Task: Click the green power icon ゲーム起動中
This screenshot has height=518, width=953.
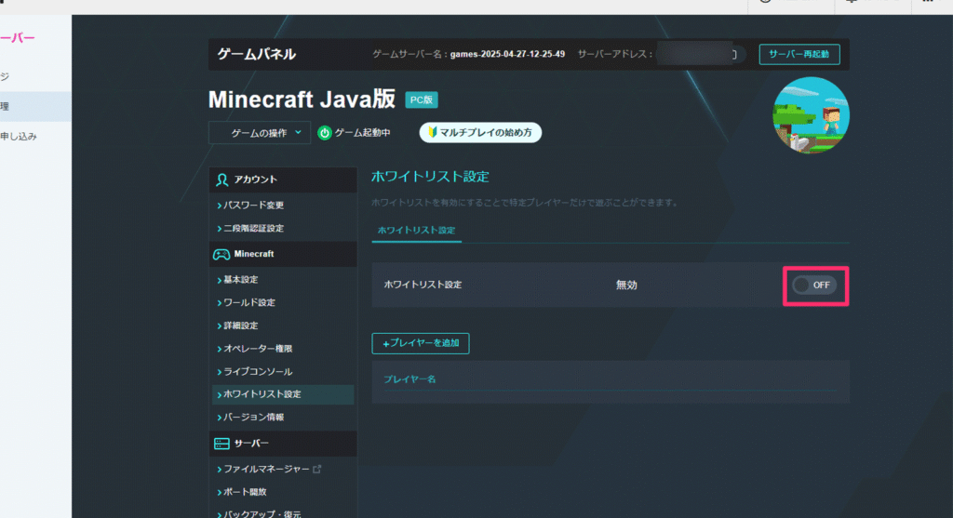Action: tap(325, 133)
